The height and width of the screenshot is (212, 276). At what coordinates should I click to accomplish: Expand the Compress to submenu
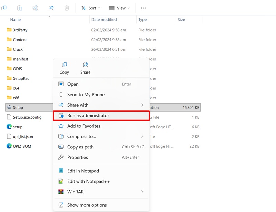click(x=142, y=136)
